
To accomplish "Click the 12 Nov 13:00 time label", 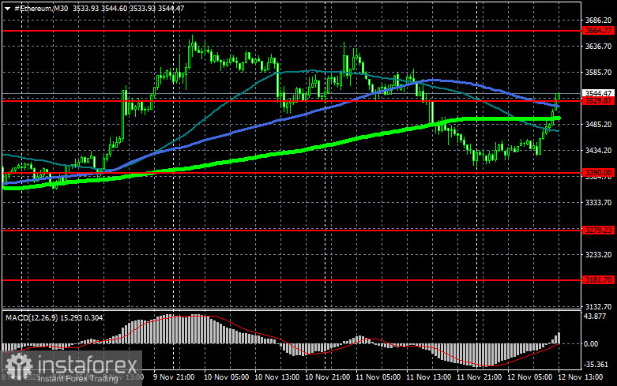I will tap(580, 377).
